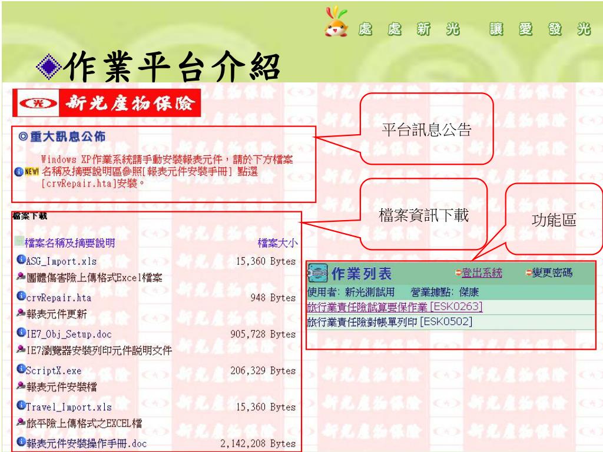Click the 作業列表 title text
Viewport: 603px width, 452px height.
(x=362, y=274)
